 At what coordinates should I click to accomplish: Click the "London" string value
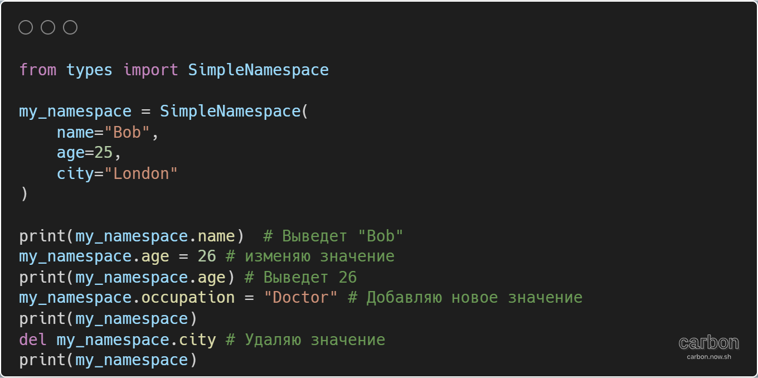tap(145, 174)
